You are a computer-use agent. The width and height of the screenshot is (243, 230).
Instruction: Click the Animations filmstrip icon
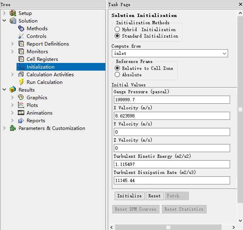(21, 113)
